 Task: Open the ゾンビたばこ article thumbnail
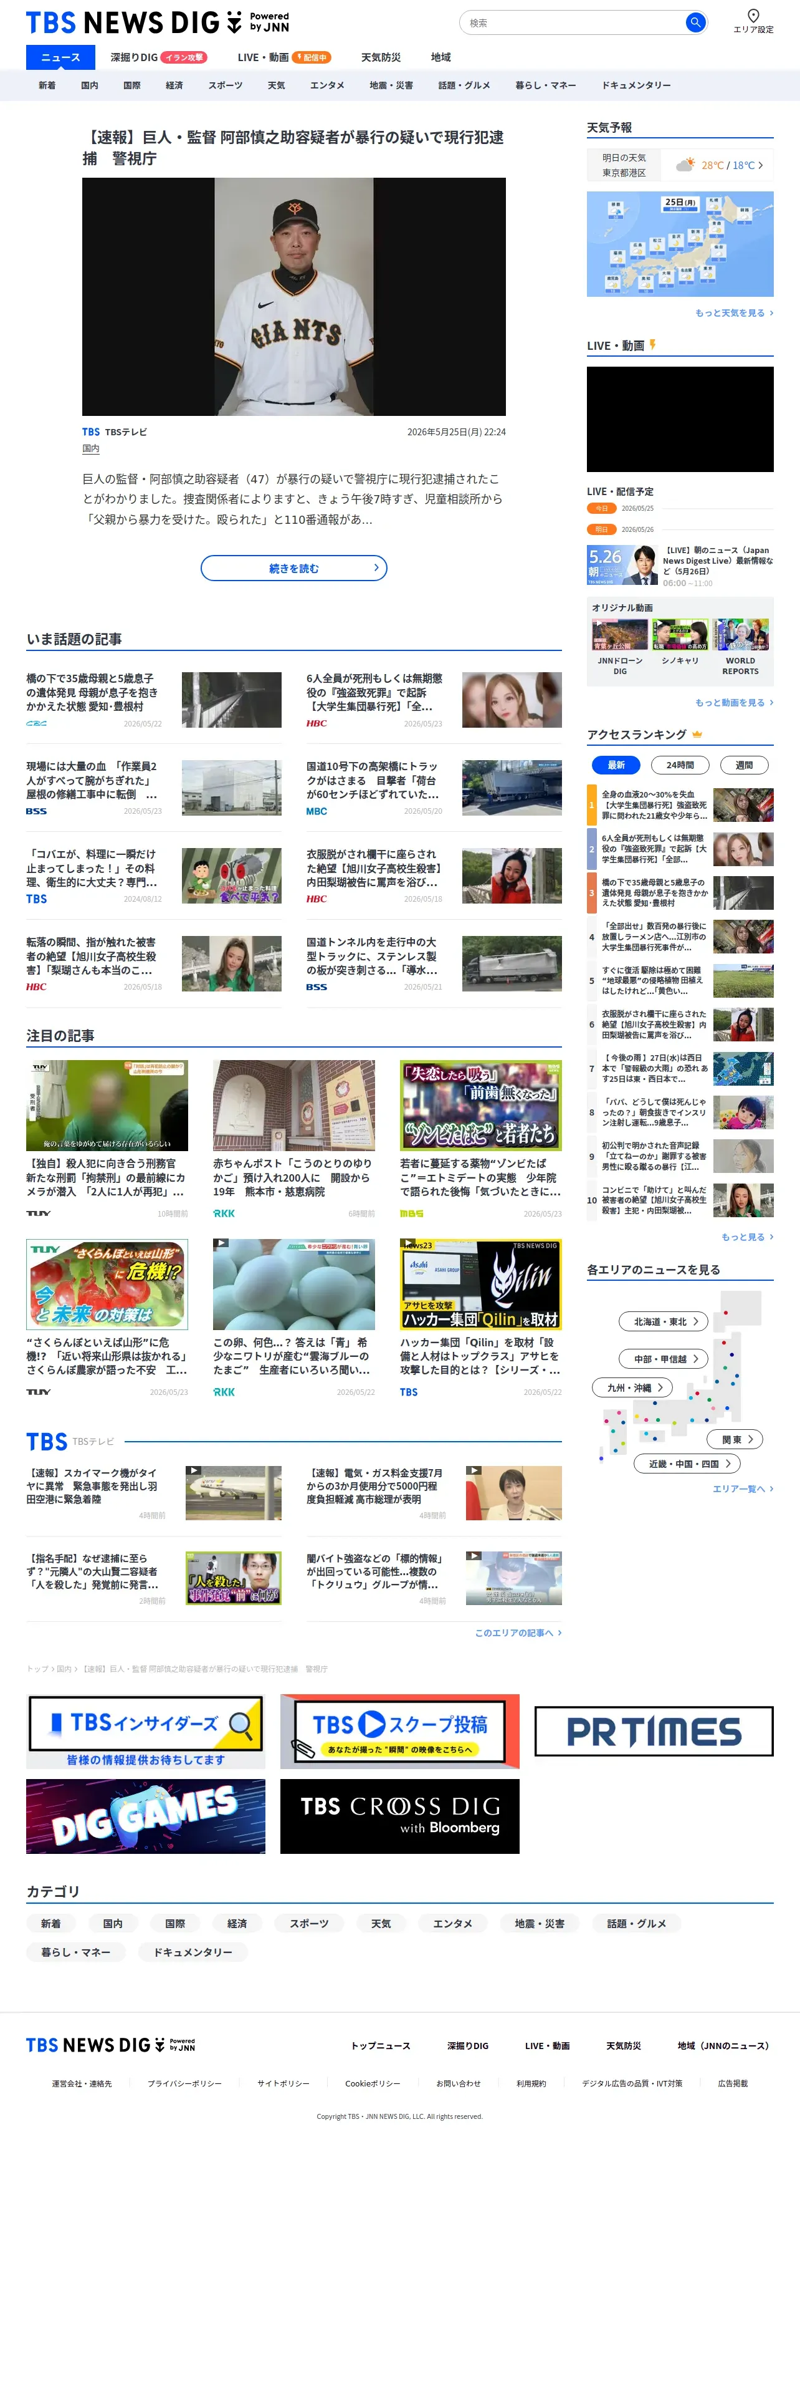tap(480, 1105)
